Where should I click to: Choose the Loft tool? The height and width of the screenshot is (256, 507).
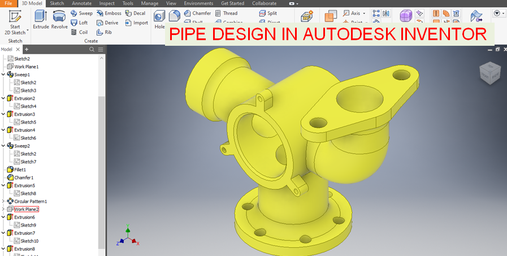(79, 23)
